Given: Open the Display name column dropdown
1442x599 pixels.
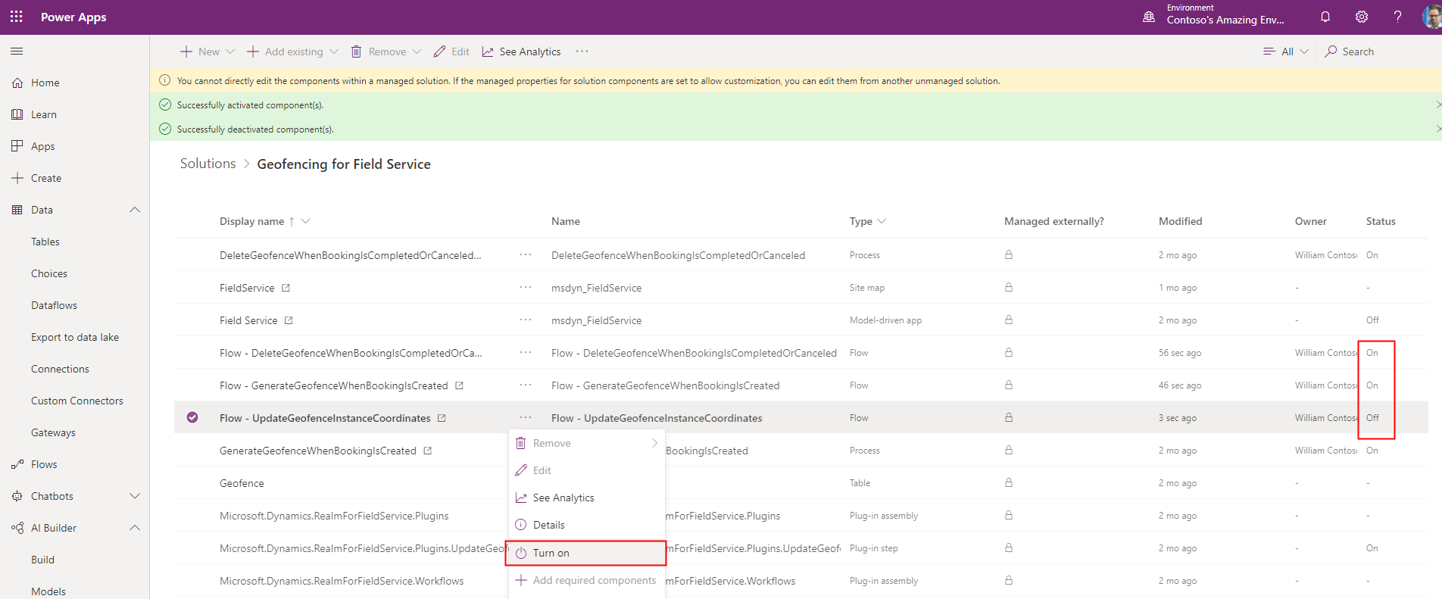Looking at the screenshot, I should tap(306, 221).
